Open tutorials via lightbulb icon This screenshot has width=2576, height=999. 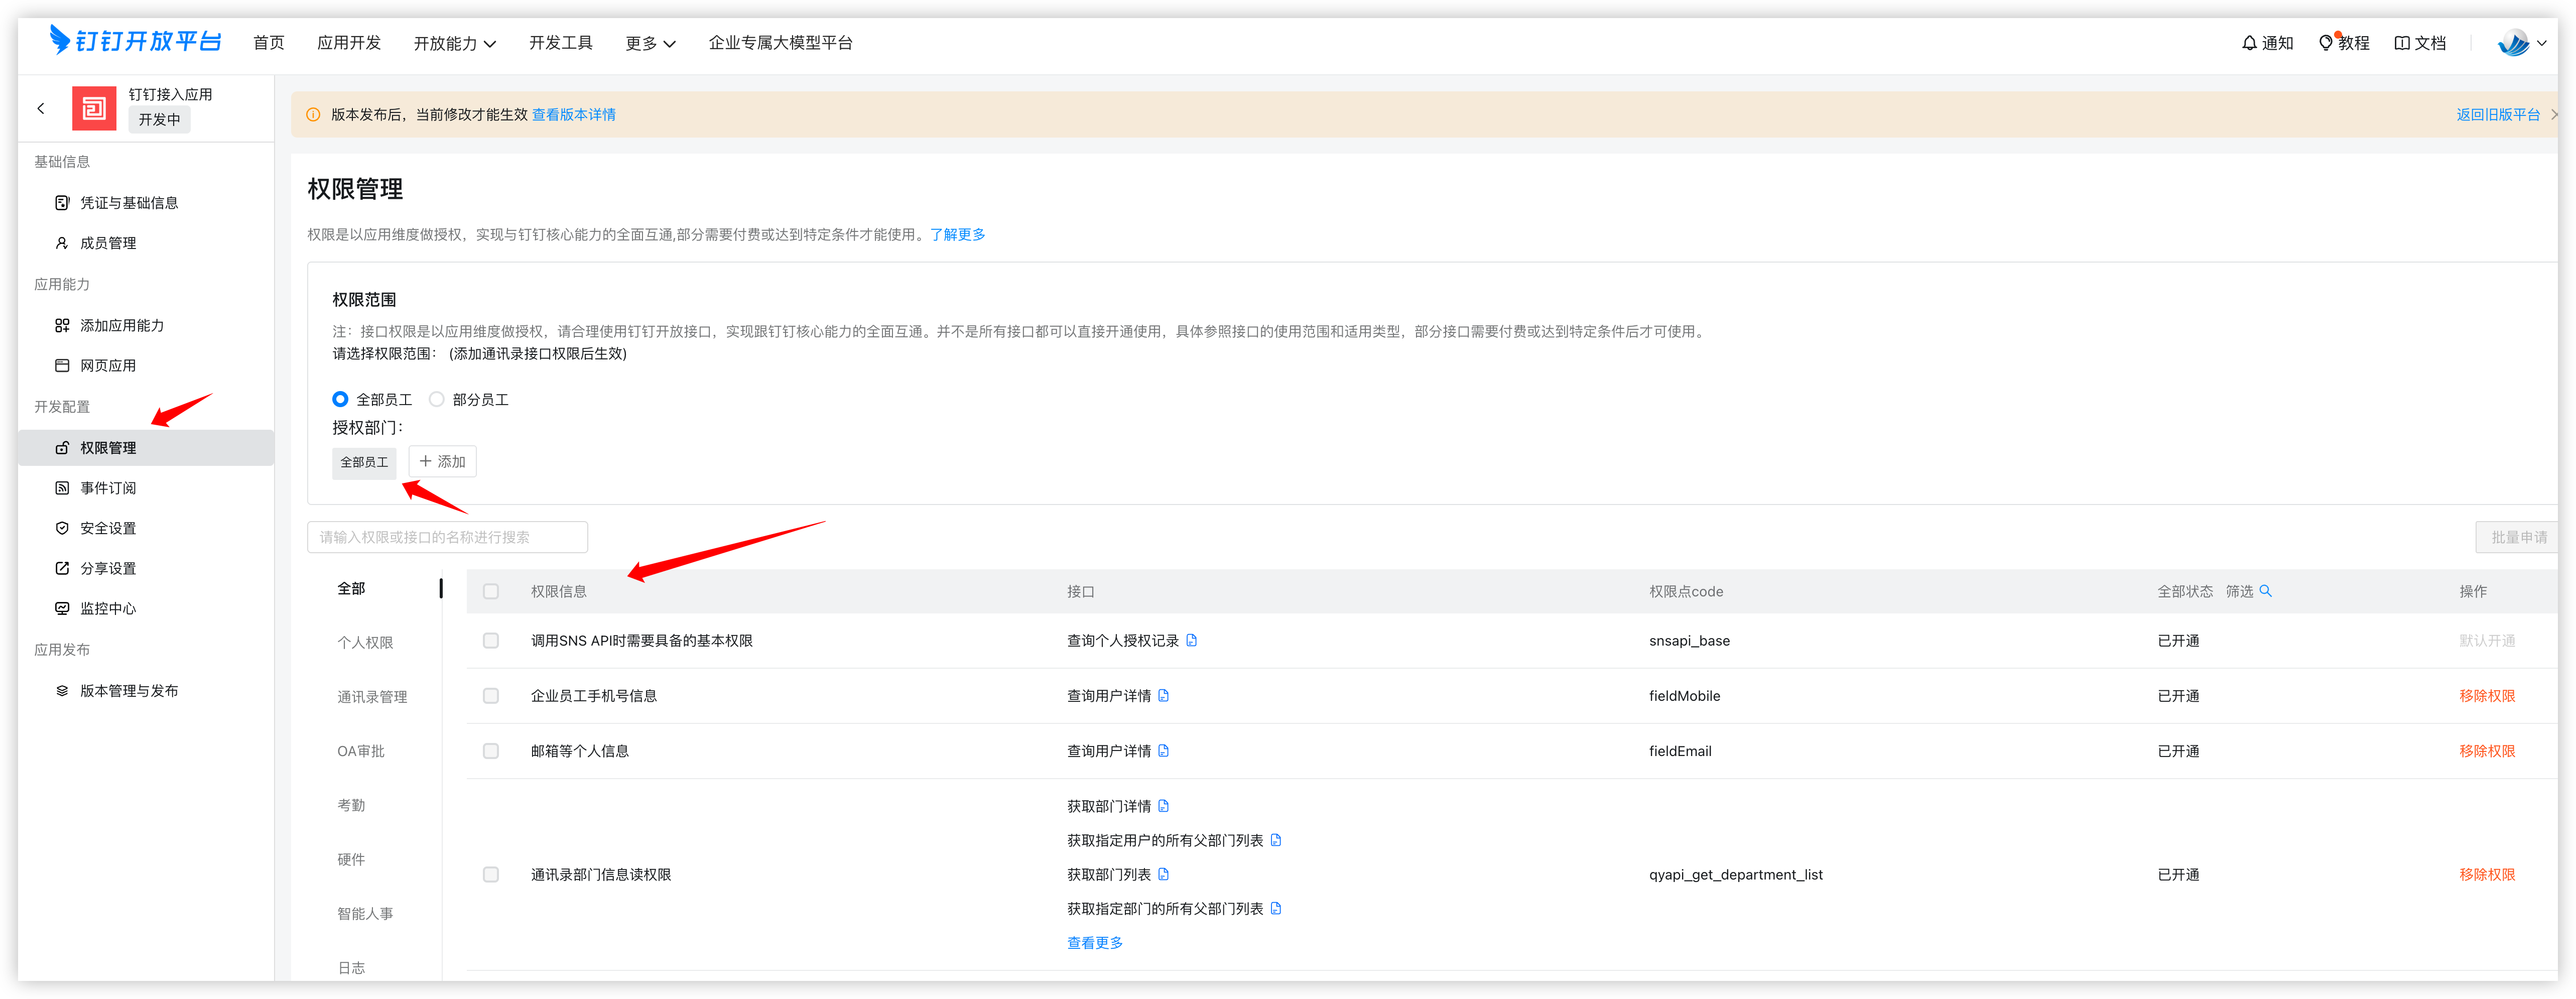[2326, 43]
